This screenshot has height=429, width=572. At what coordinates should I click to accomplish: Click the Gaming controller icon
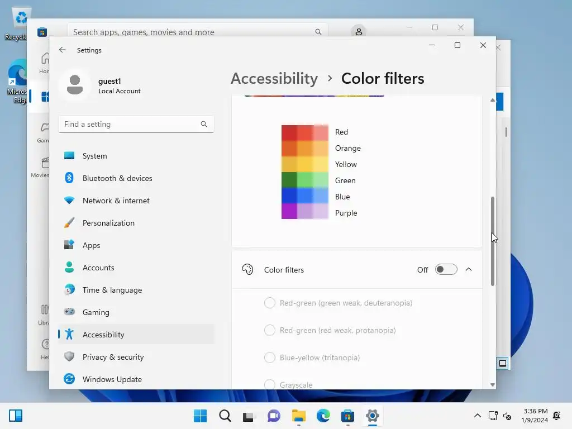pyautogui.click(x=69, y=312)
